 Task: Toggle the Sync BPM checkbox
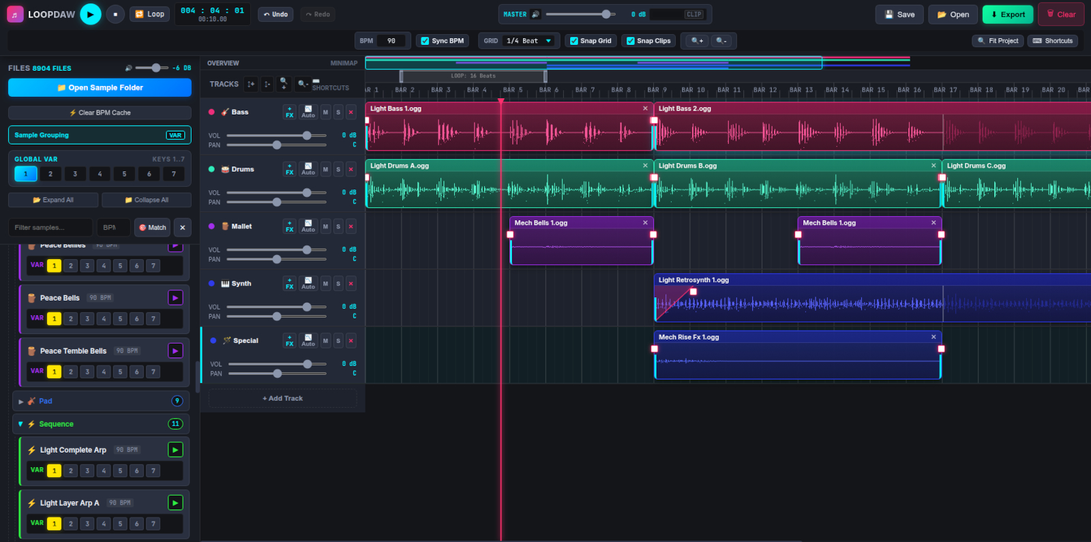click(425, 41)
